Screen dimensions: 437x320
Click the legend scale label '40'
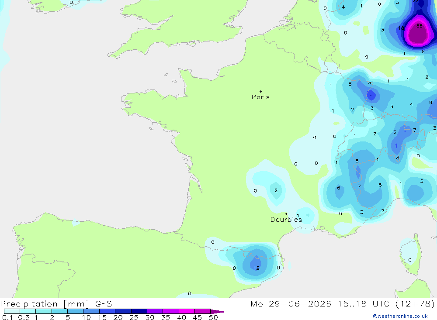click(181, 317)
